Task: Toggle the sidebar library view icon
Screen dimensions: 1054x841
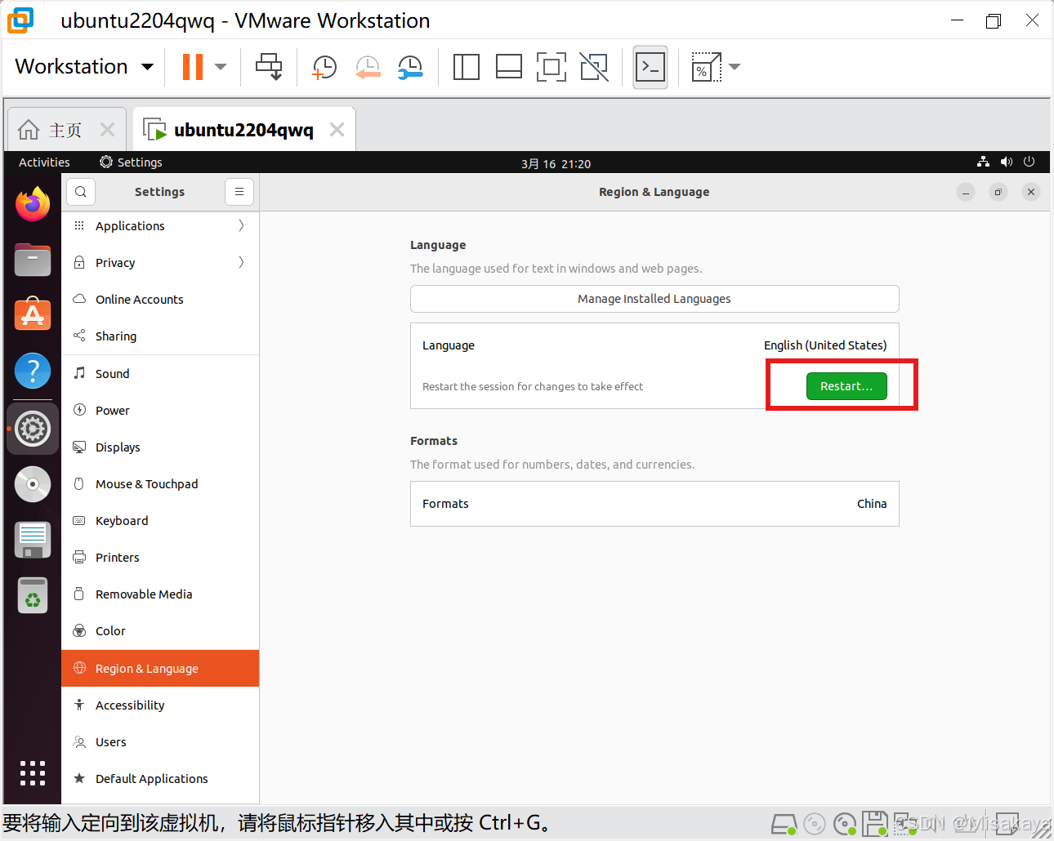Action: [466, 67]
